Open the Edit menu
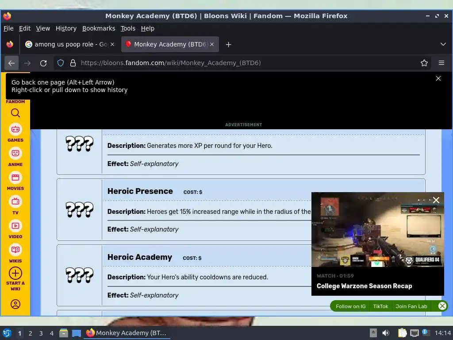This screenshot has height=340, width=453. click(25, 28)
